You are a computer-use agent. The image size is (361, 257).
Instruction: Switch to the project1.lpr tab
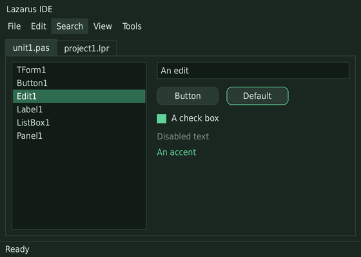tap(87, 48)
